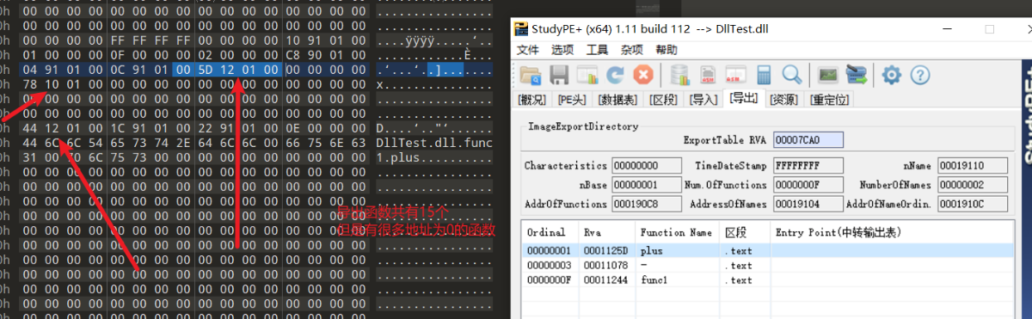Screen dimensions: 1032x319
Task: Open the magnifier search icon
Action: click(791, 75)
